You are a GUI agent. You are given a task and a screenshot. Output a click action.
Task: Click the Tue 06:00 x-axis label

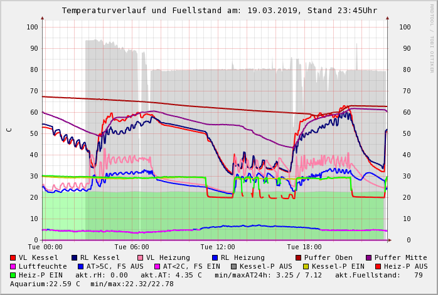coord(132,247)
